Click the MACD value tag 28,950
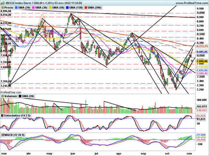The width and height of the screenshot is (209, 156). coord(201,140)
